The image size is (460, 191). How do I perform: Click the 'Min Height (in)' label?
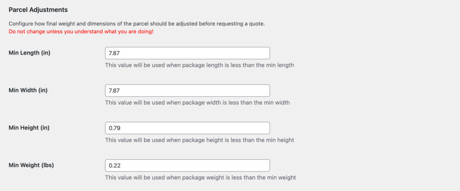(x=29, y=128)
